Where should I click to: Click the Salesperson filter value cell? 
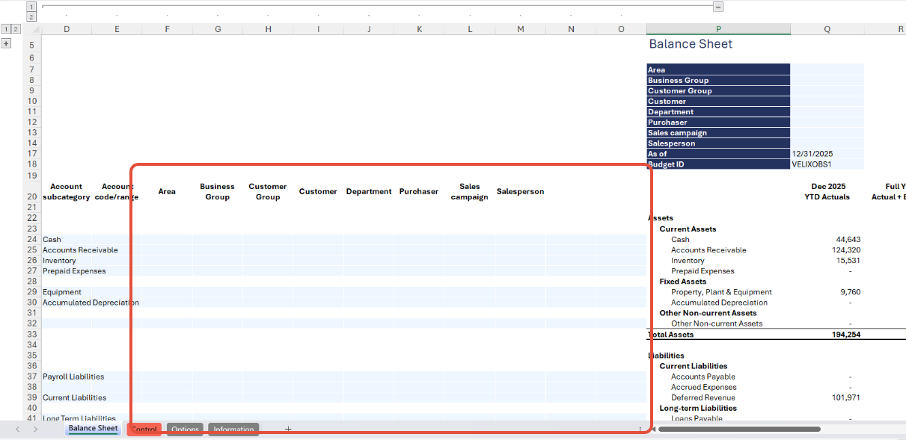pos(827,143)
